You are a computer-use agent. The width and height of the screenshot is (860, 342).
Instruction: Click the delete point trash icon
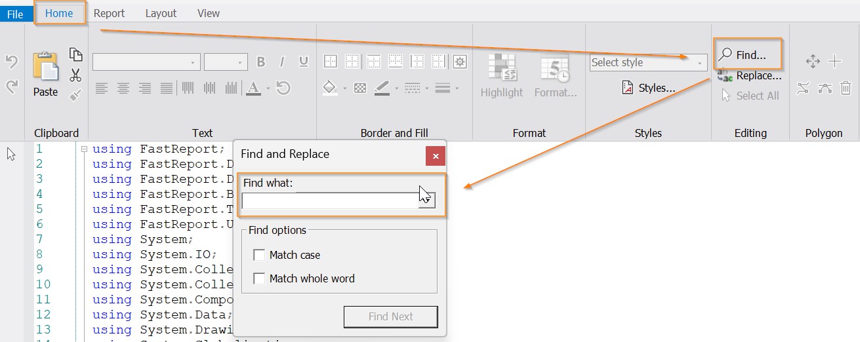coord(846,88)
